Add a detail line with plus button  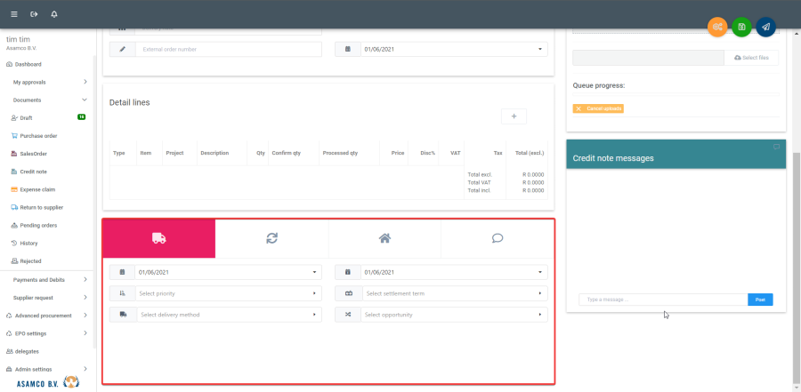[x=514, y=116]
